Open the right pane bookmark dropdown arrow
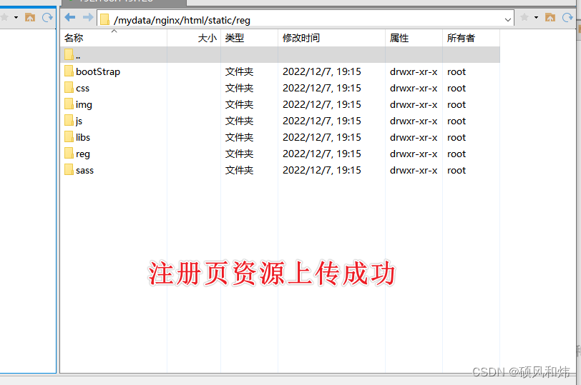 (x=536, y=17)
